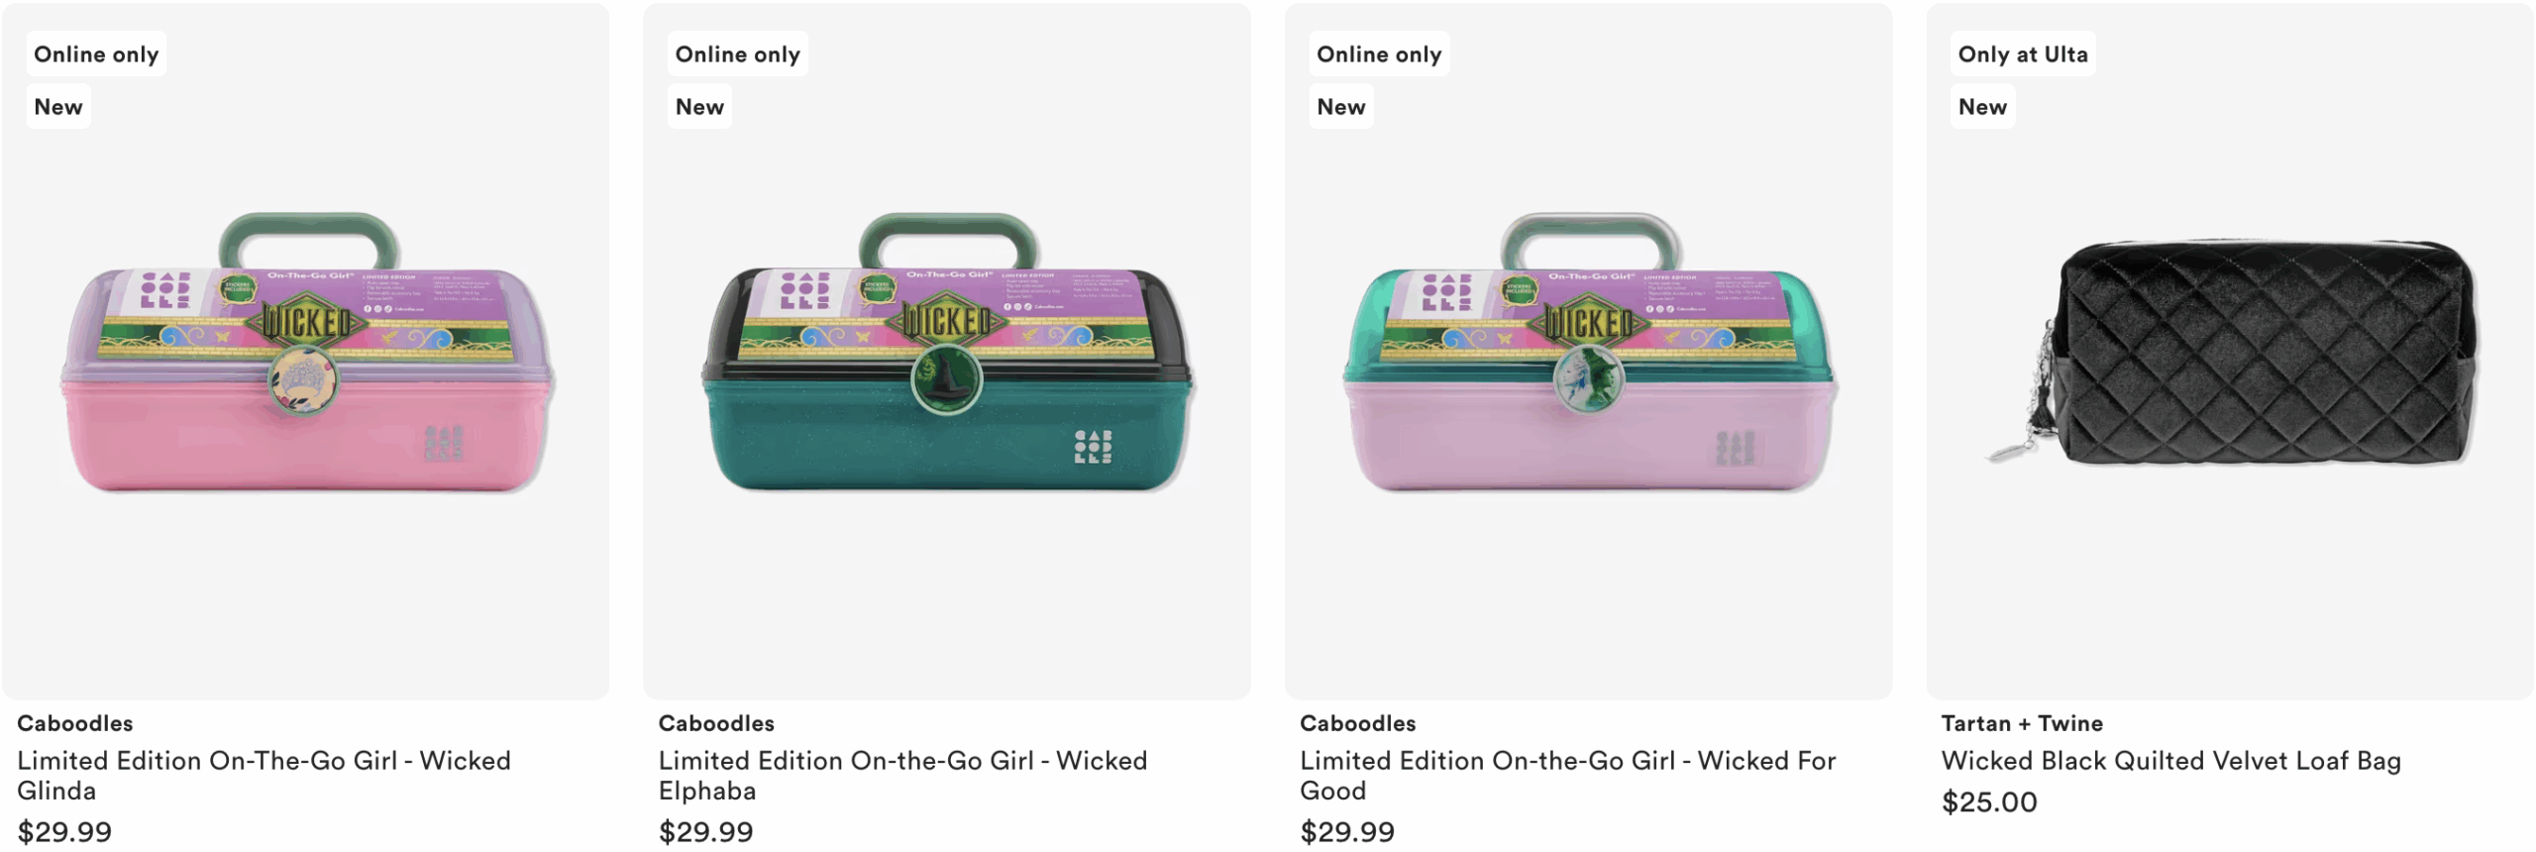This screenshot has width=2536, height=852.
Task: Click the $25.00 price of the loaf bag
Action: click(x=1989, y=802)
